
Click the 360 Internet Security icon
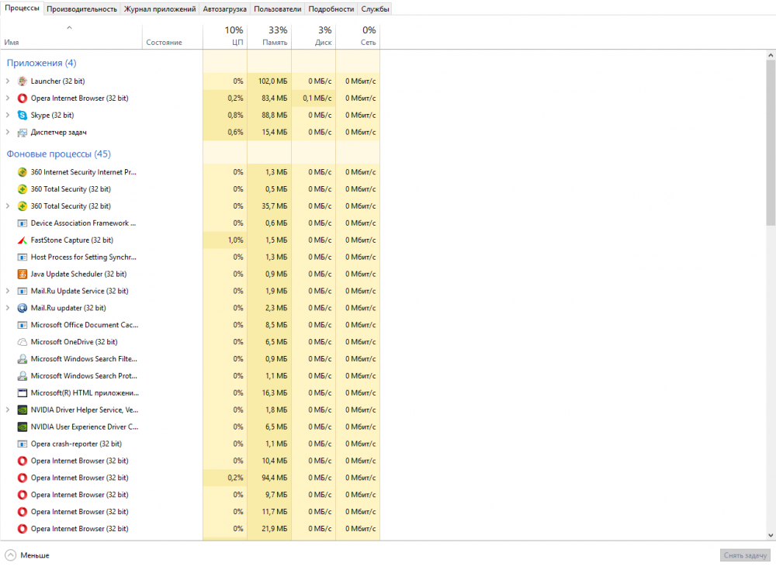click(23, 172)
